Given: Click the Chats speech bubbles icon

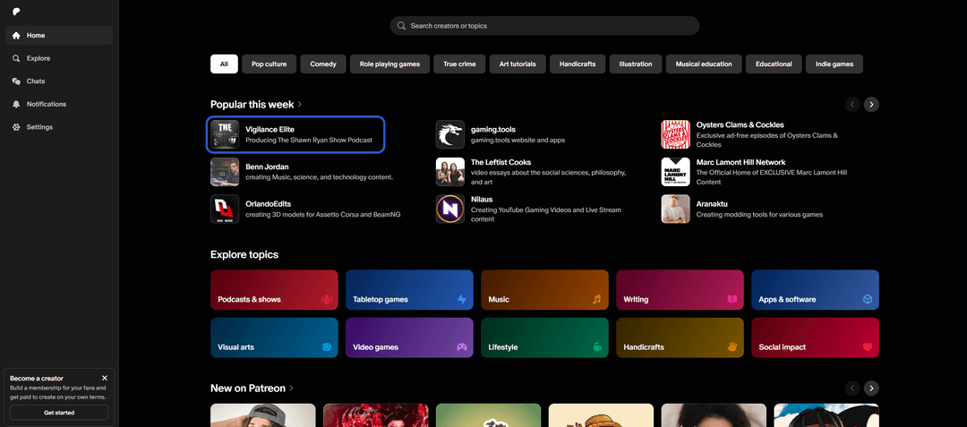Looking at the screenshot, I should tap(16, 81).
